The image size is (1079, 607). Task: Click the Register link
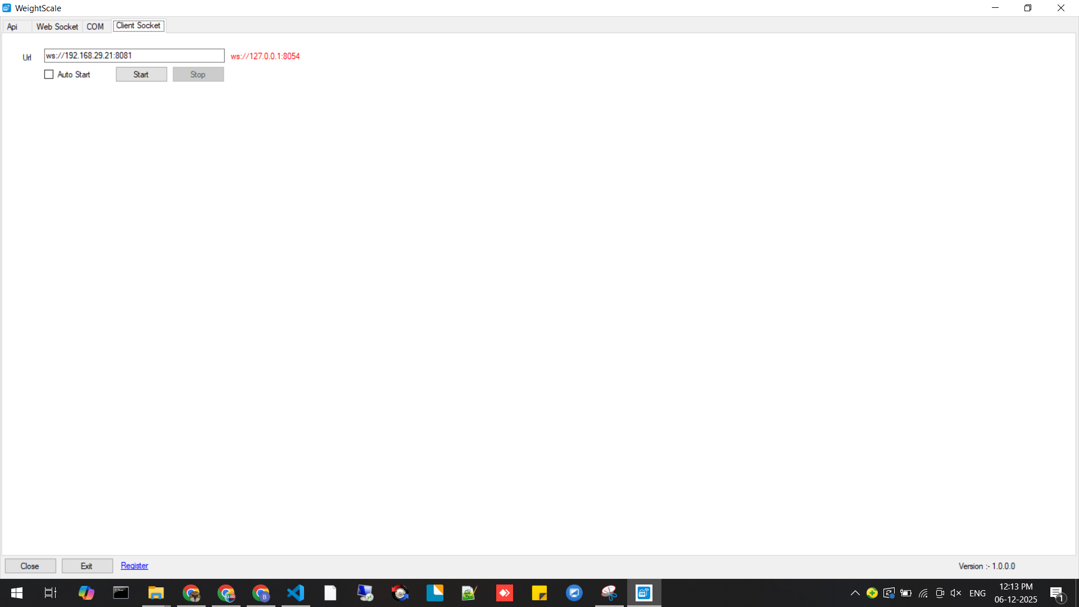tap(134, 565)
